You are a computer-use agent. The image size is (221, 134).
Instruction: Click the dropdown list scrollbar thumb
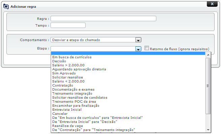click(x=208, y=86)
